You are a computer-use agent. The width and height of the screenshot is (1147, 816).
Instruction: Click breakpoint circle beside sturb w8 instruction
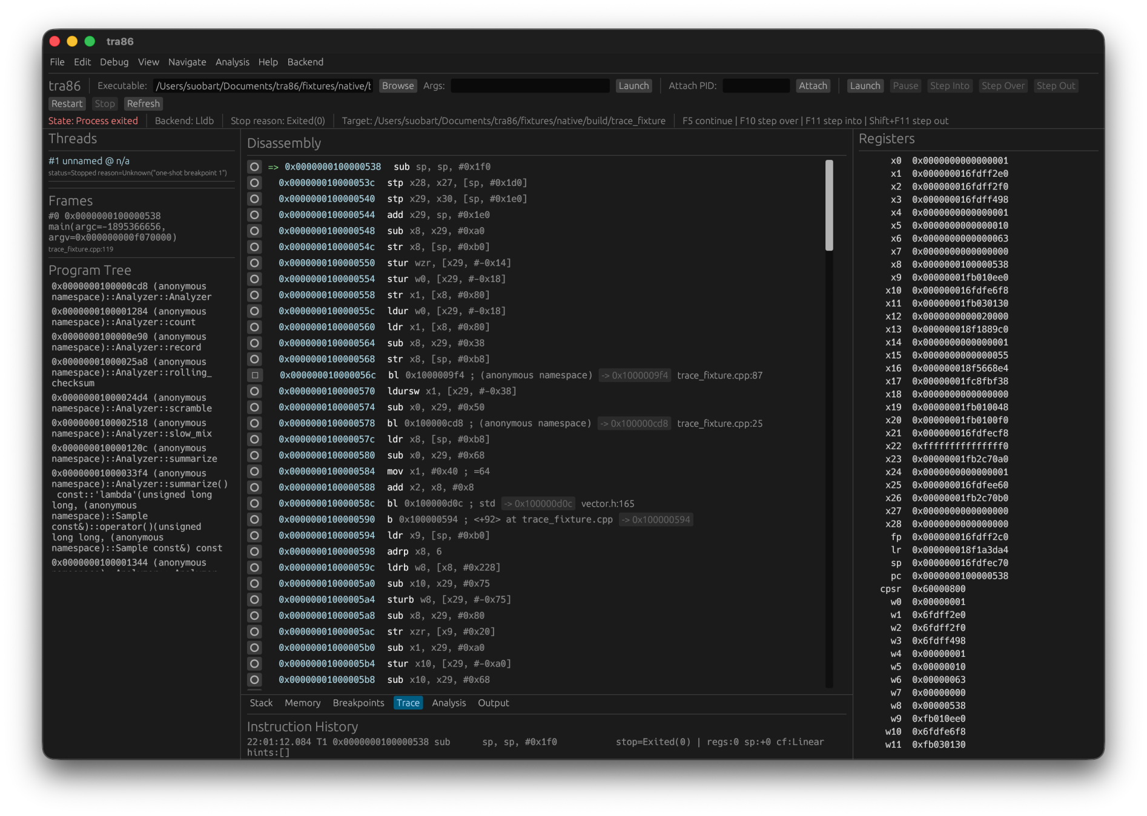pos(254,599)
